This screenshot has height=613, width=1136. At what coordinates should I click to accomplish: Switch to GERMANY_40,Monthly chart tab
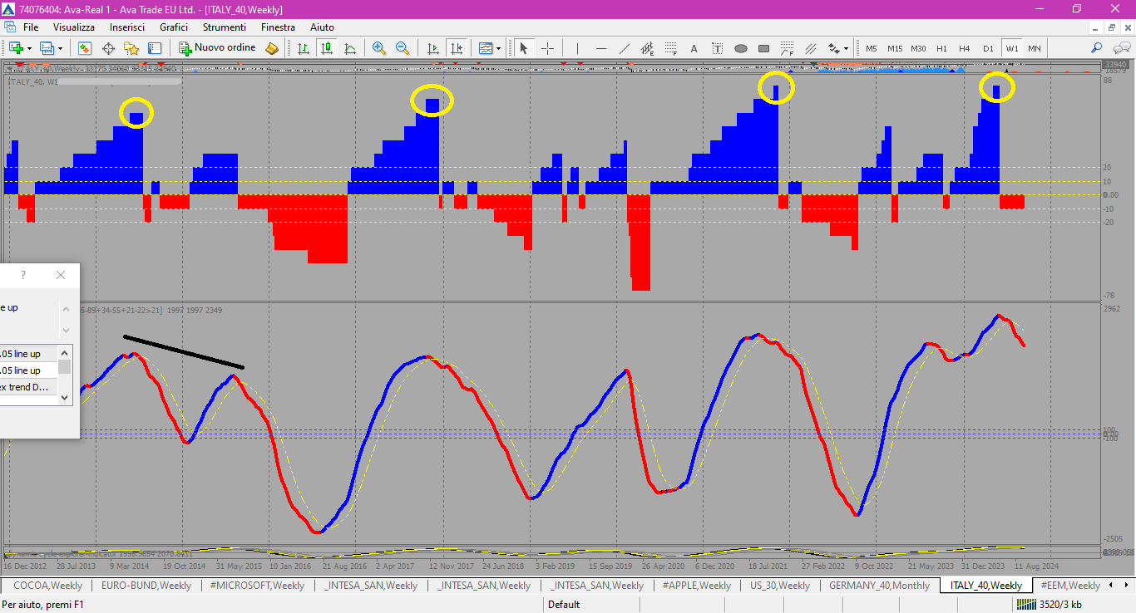point(880,586)
